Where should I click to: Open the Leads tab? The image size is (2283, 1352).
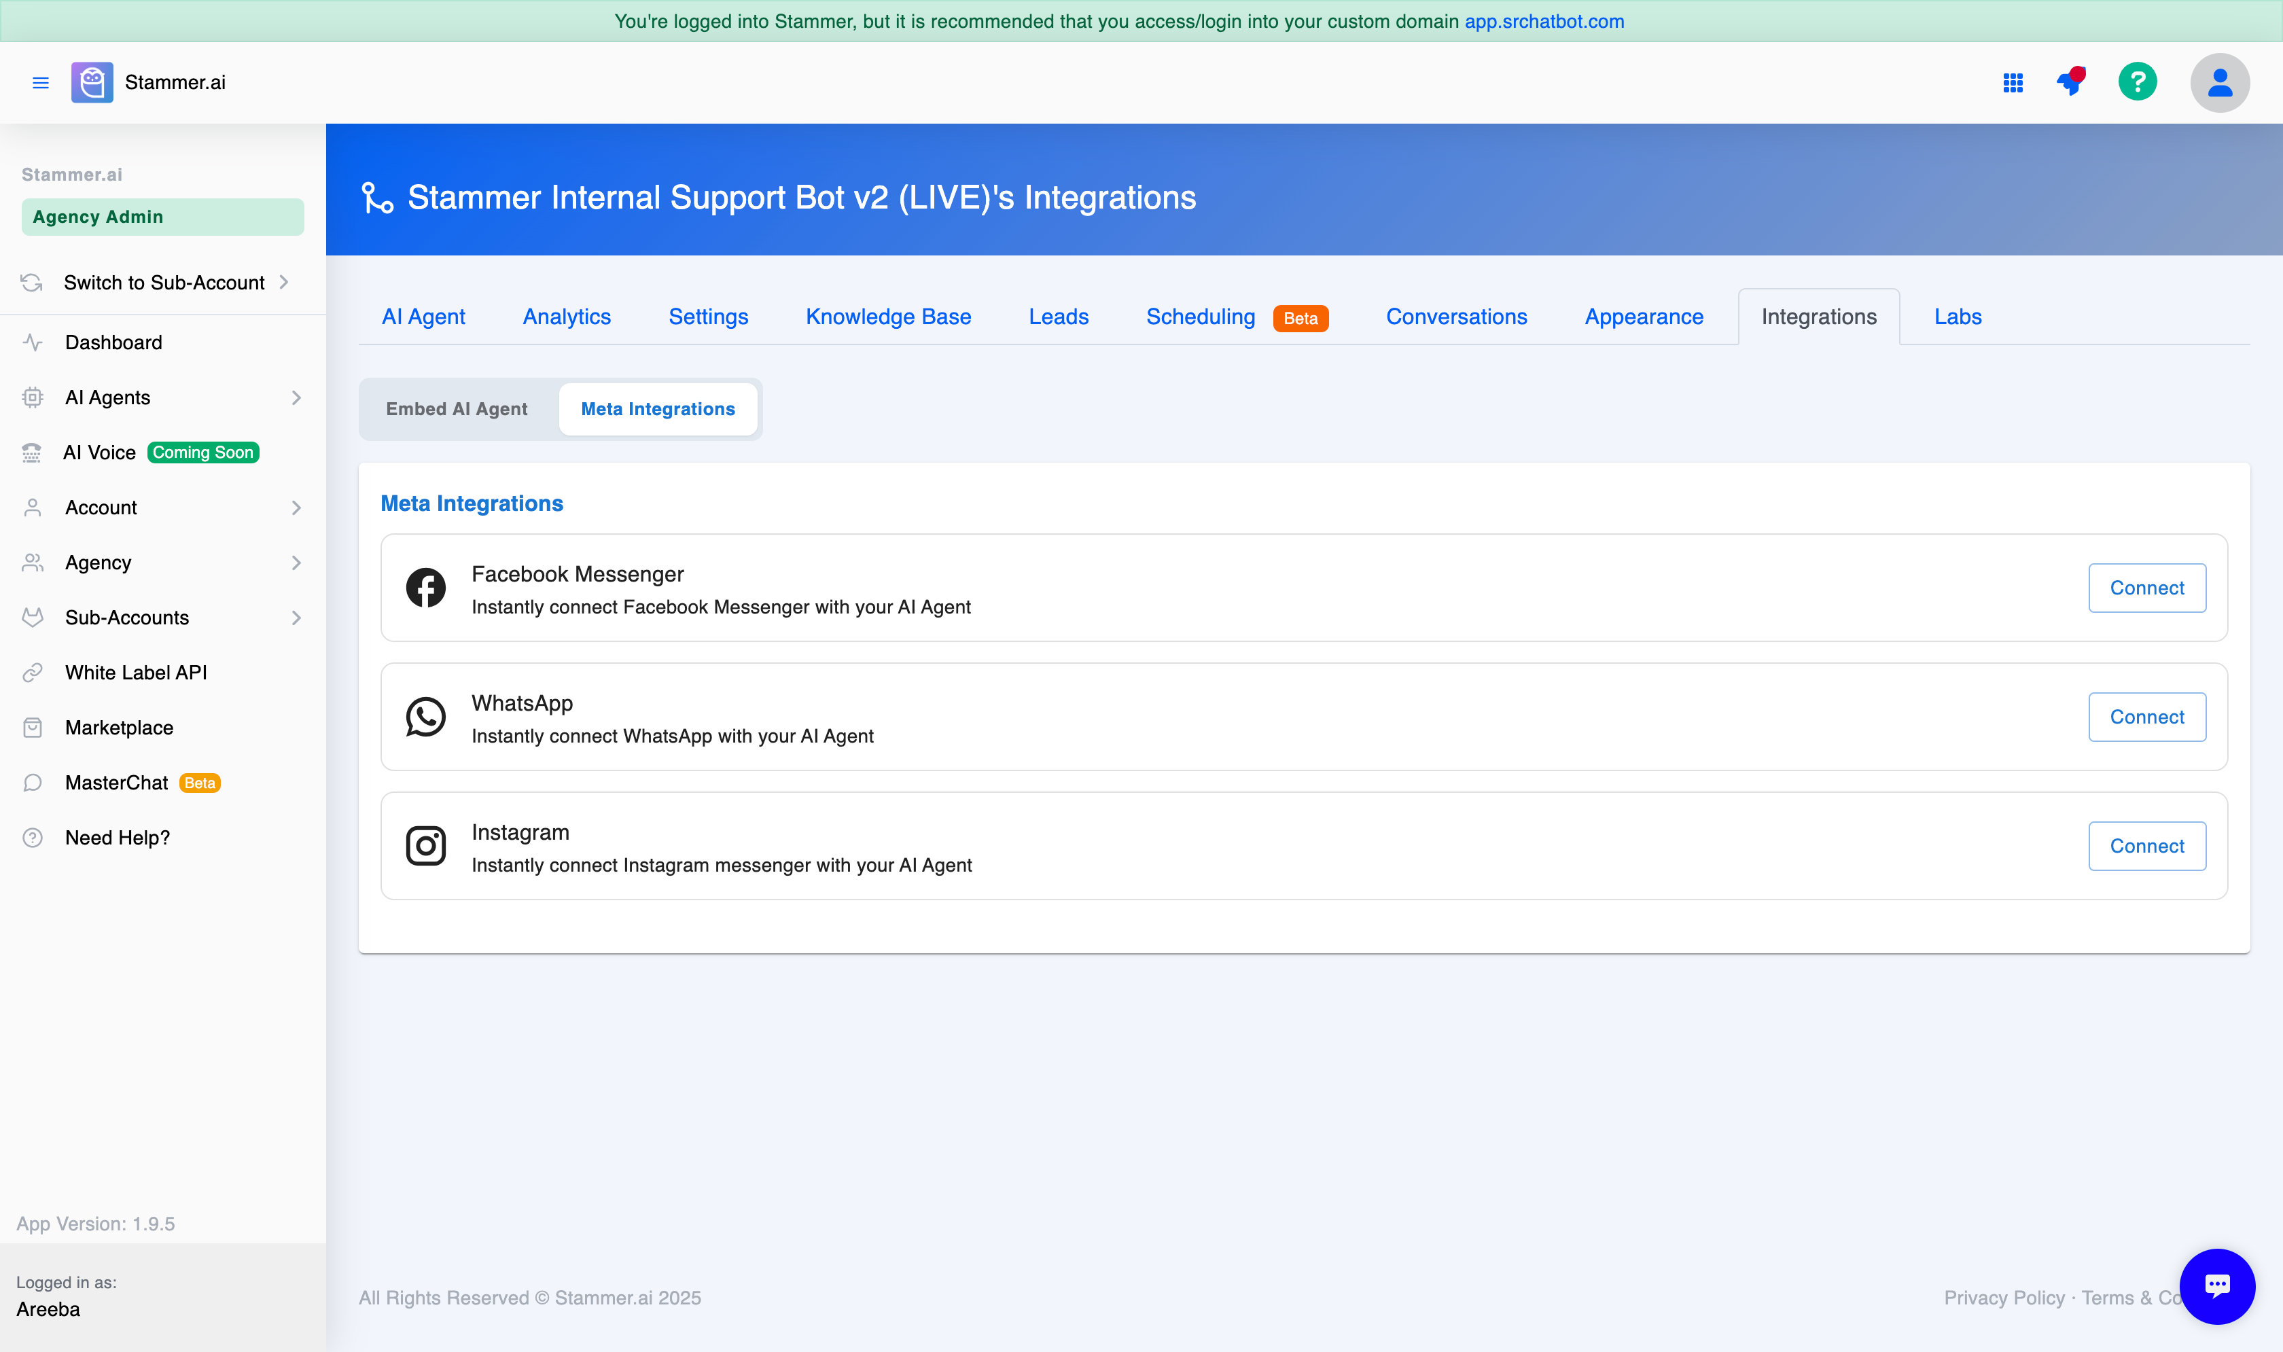click(x=1059, y=317)
